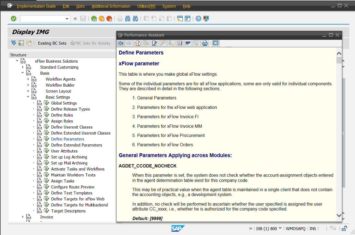
Task: Click the Existing BC Sets button
Action: pyautogui.click(x=52, y=43)
